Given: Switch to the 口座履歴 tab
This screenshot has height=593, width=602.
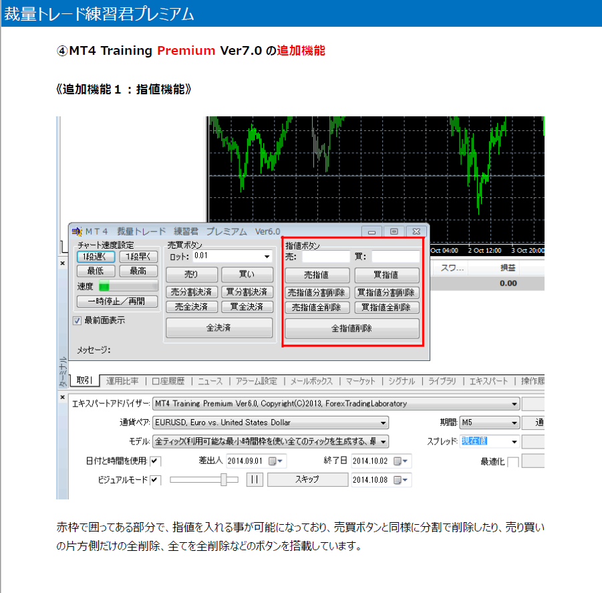Looking at the screenshot, I should [x=168, y=381].
